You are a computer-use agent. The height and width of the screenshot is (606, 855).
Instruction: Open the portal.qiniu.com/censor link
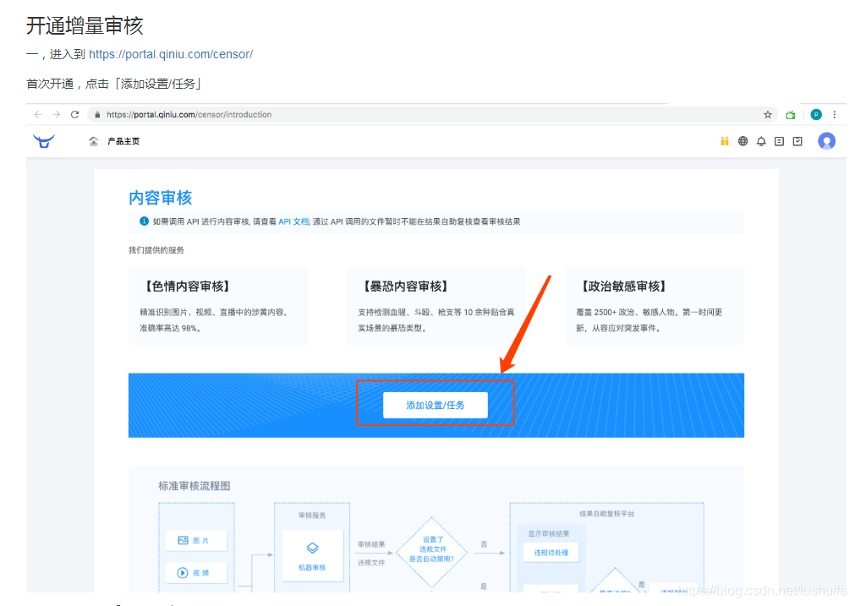point(171,54)
